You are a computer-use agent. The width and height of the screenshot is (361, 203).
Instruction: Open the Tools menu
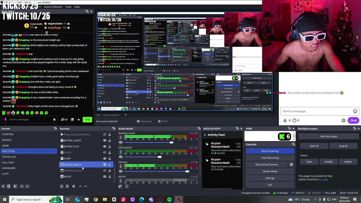tap(68, 7)
